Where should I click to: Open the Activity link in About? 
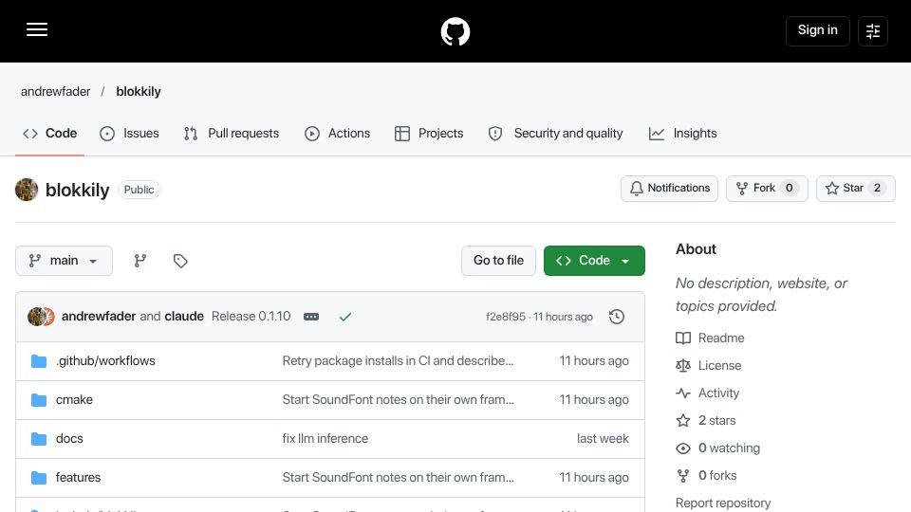point(708,393)
